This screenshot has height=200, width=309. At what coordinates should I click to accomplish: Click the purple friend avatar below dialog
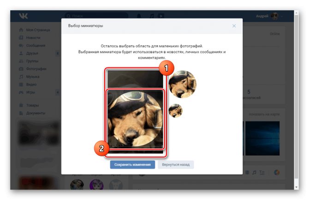click(96, 185)
